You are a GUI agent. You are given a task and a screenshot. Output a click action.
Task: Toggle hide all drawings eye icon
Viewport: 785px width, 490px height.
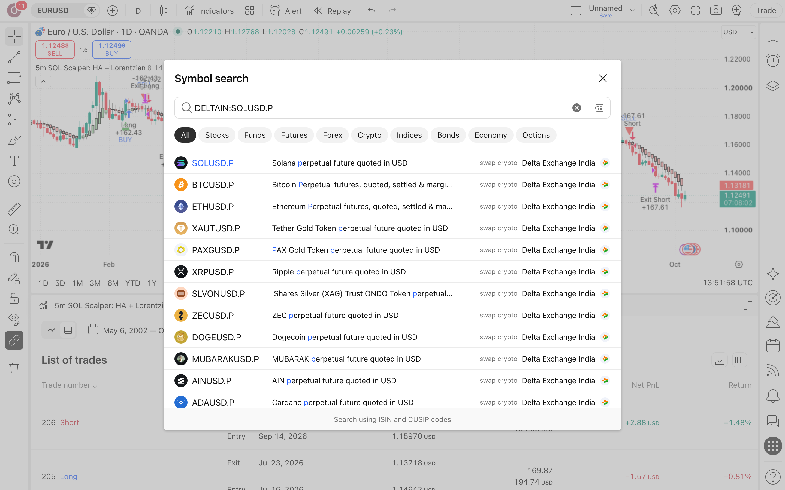pos(14,319)
